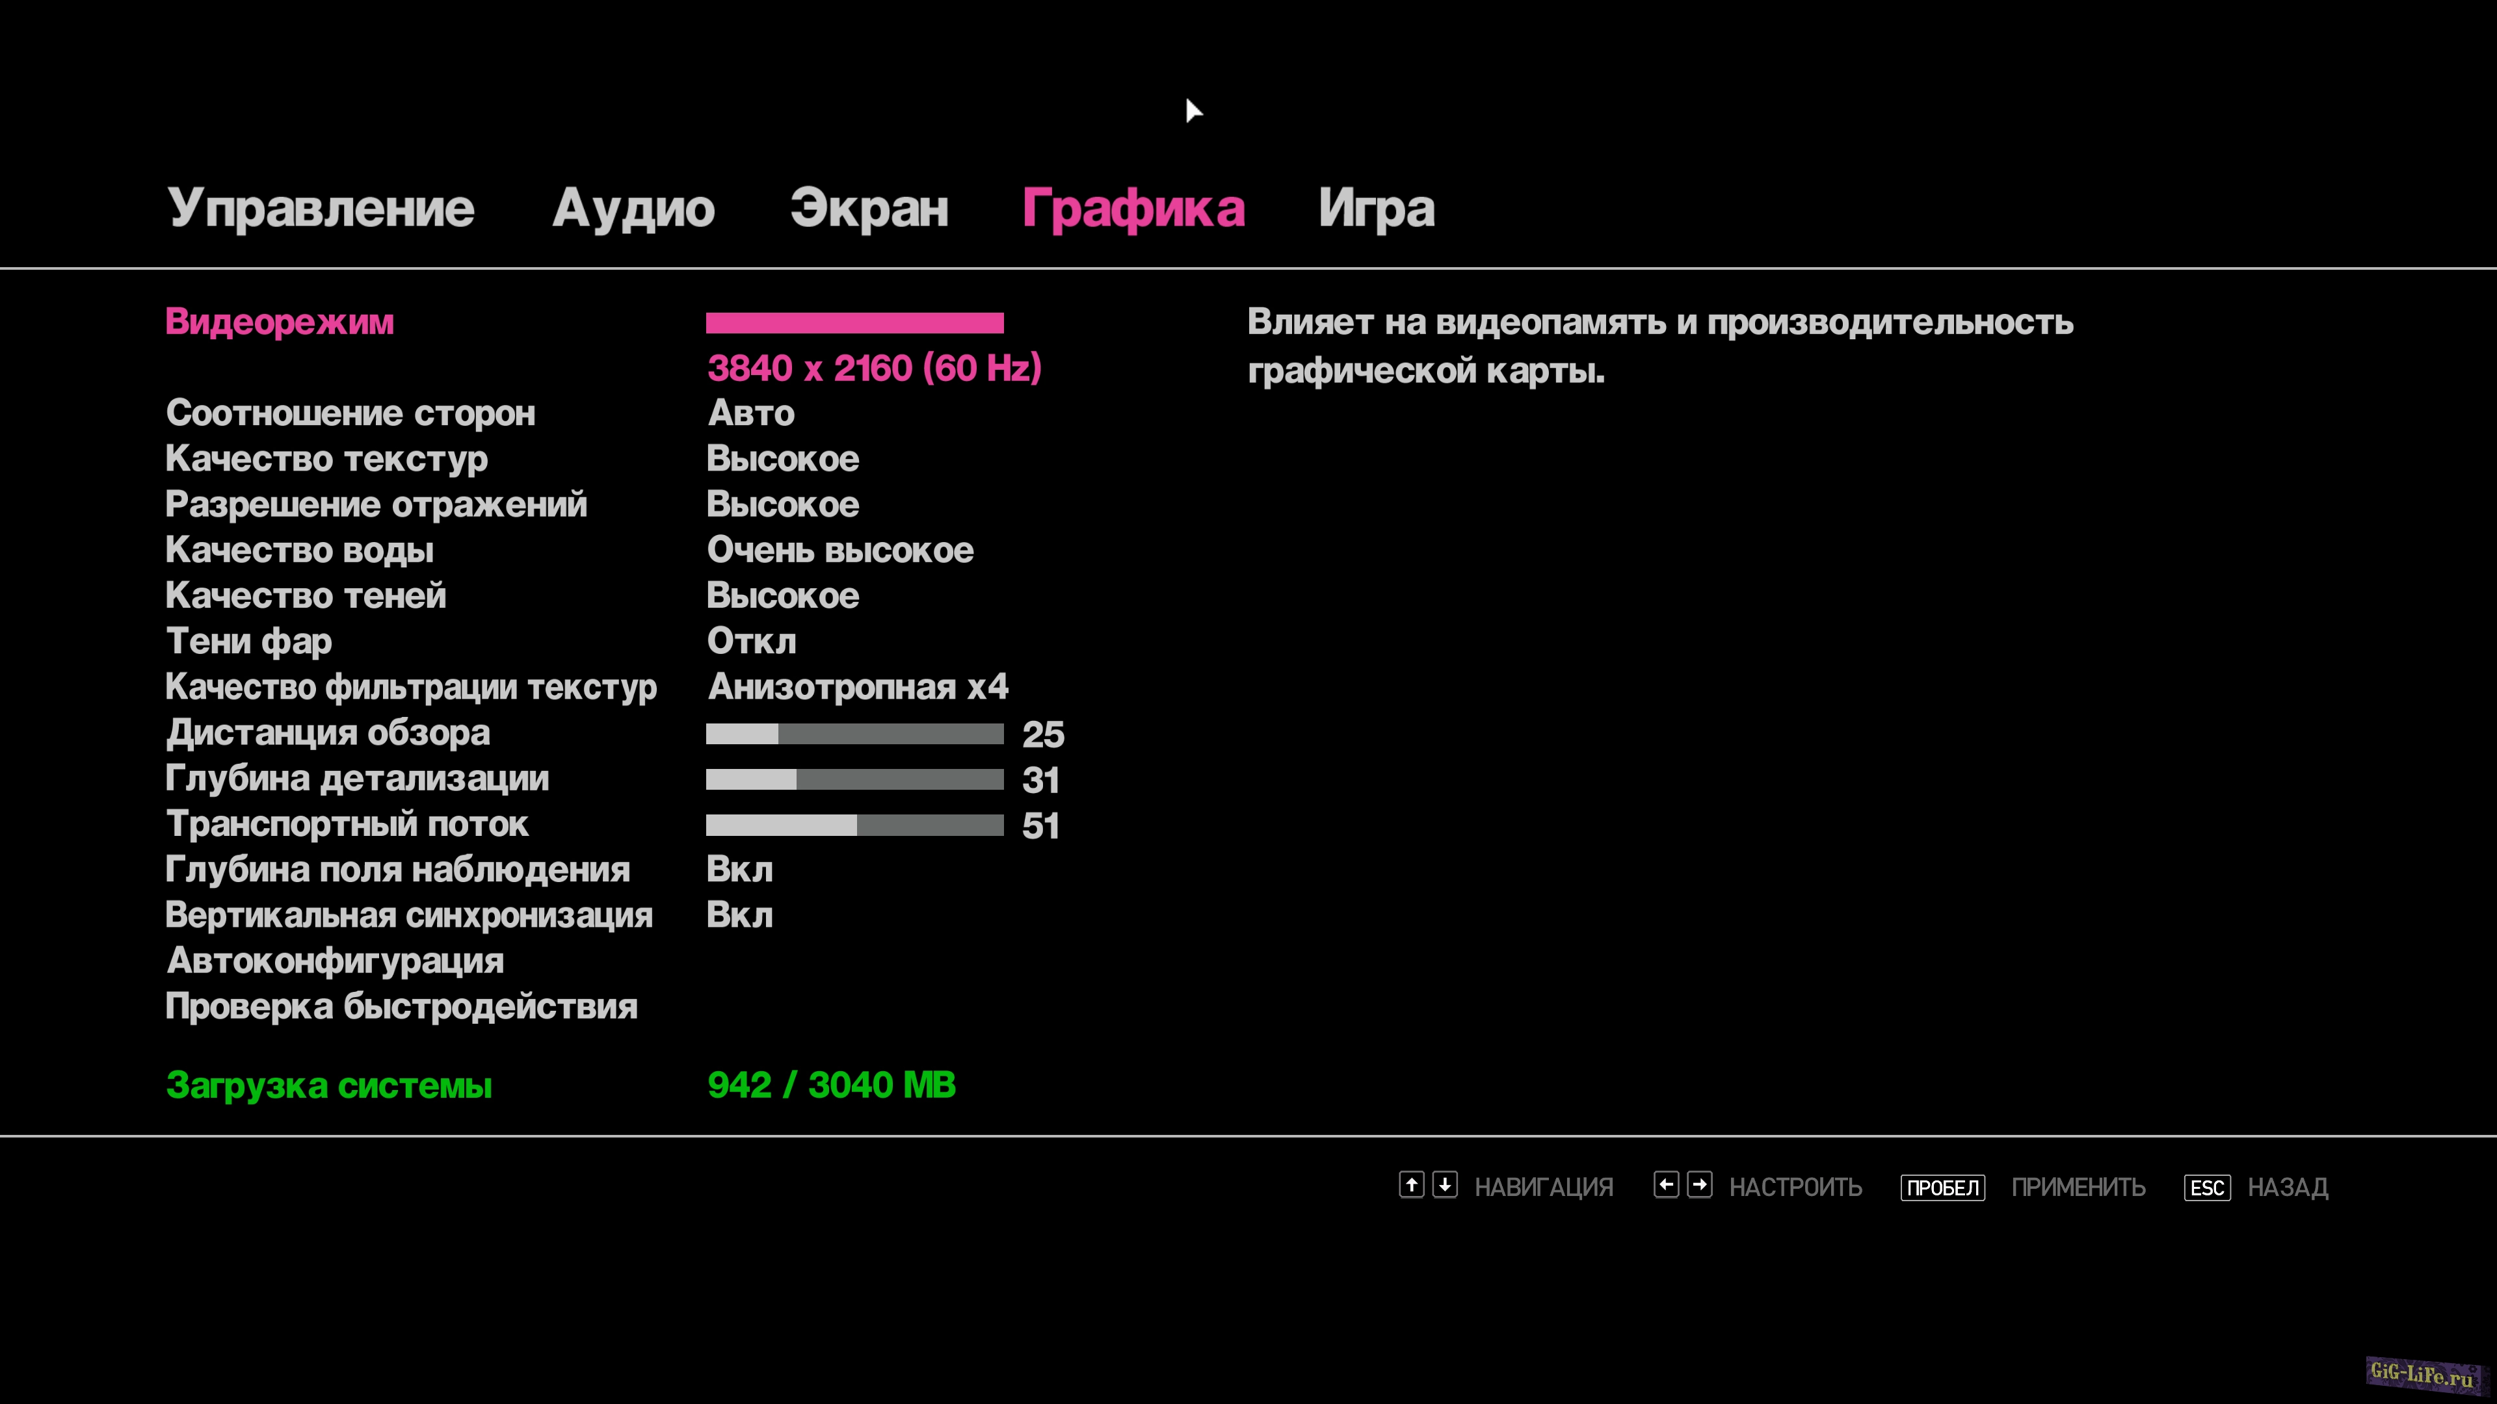
Task: Adjust the Транспортный поток slider
Action: pos(854,825)
